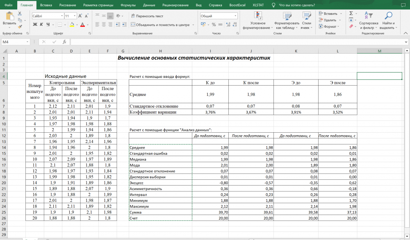Image resolution: width=410 pixels, height=240 pixels.
Task: Click the AutoSum sigma icon
Action: (x=351, y=13)
